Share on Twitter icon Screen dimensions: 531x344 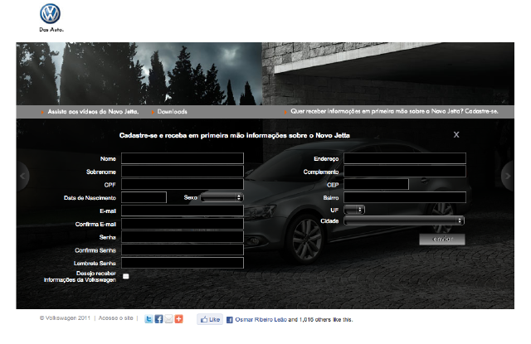149,319
